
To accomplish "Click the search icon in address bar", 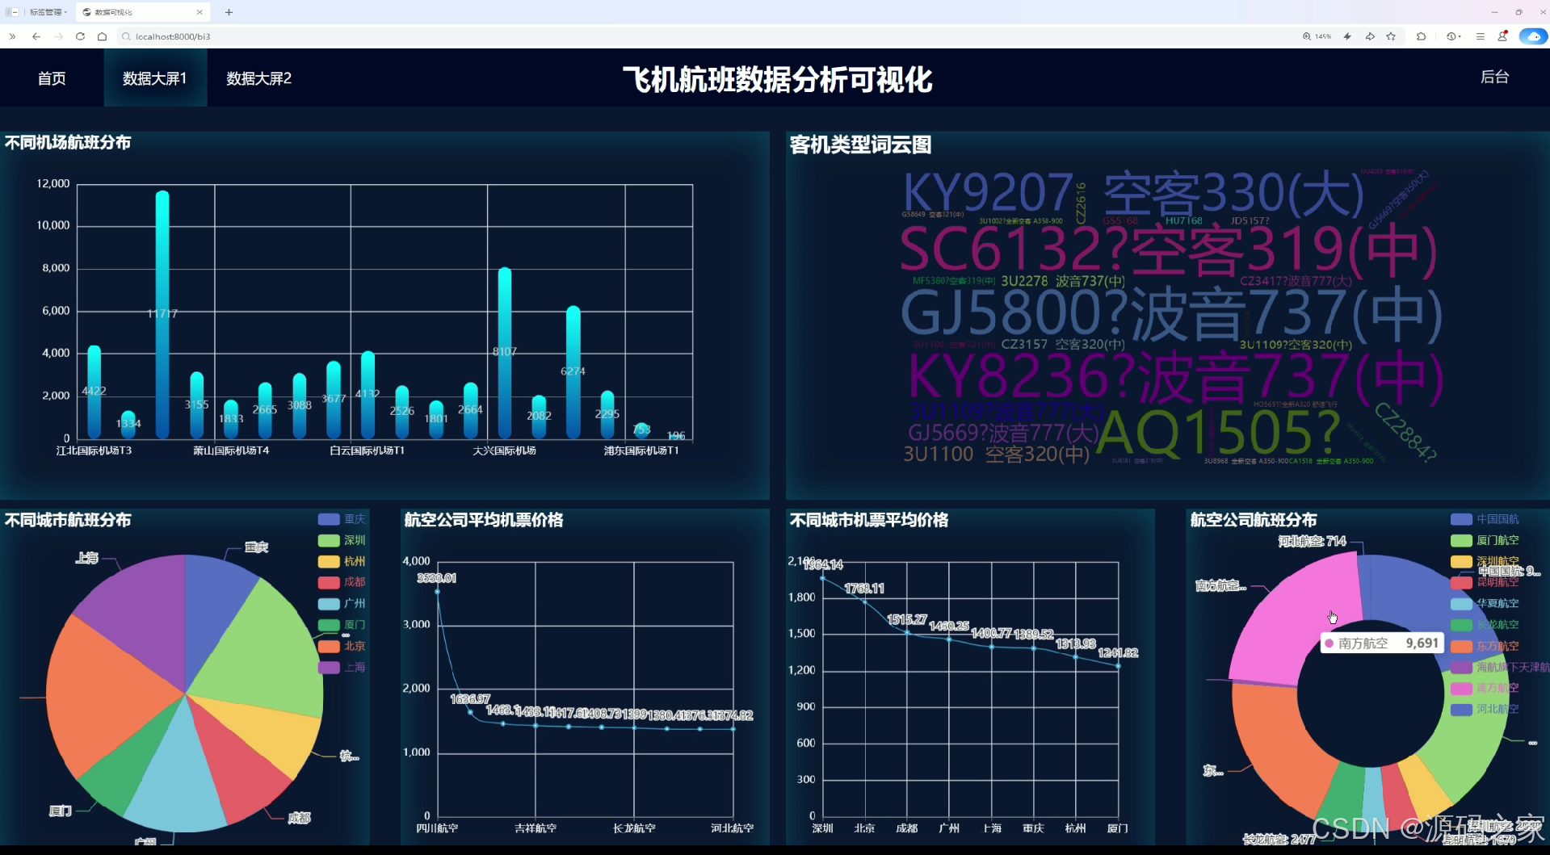I will [127, 36].
